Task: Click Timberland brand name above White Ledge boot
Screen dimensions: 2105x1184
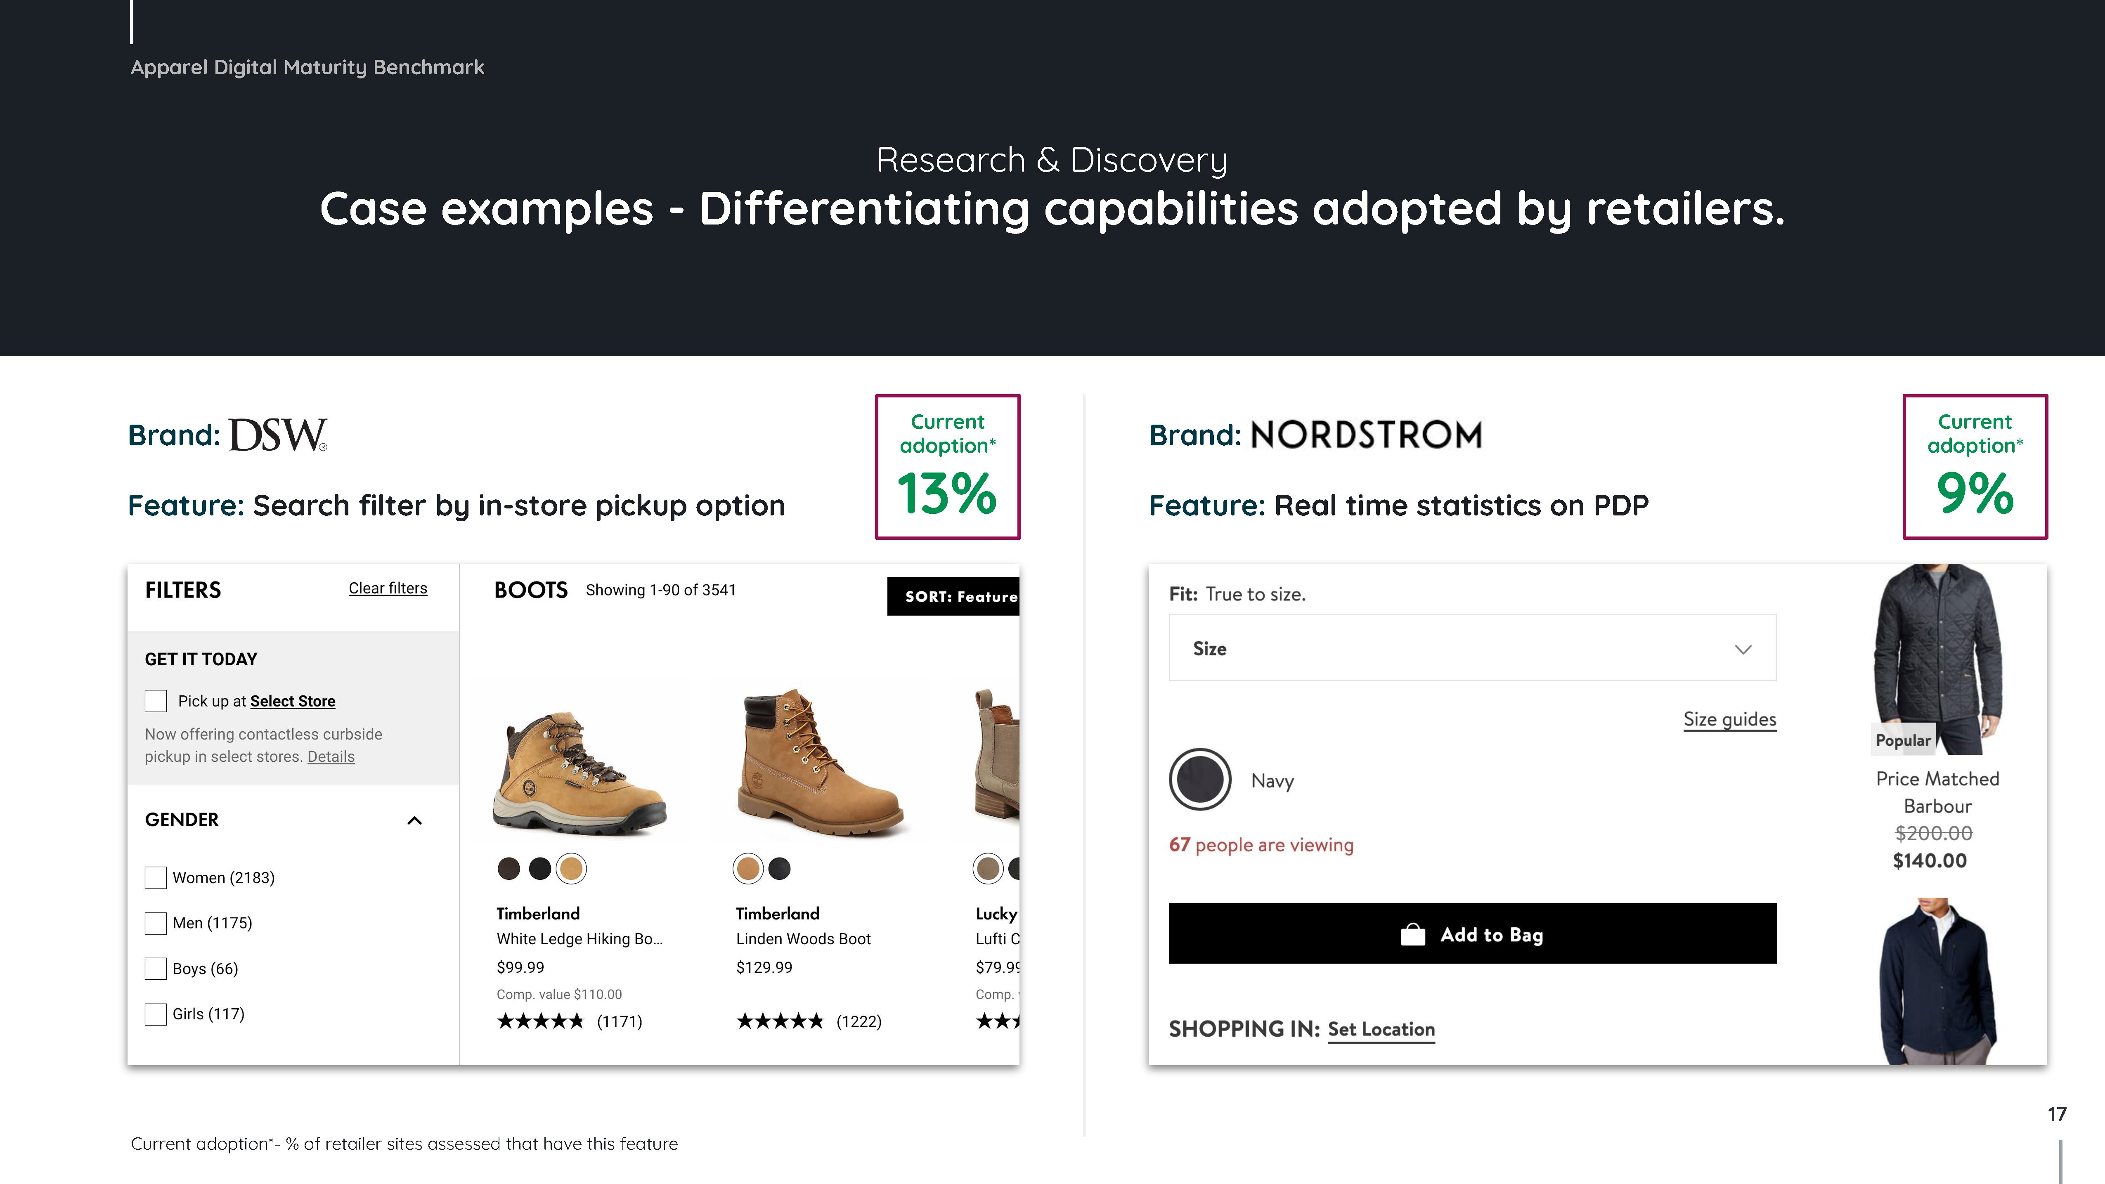Action: 538,914
